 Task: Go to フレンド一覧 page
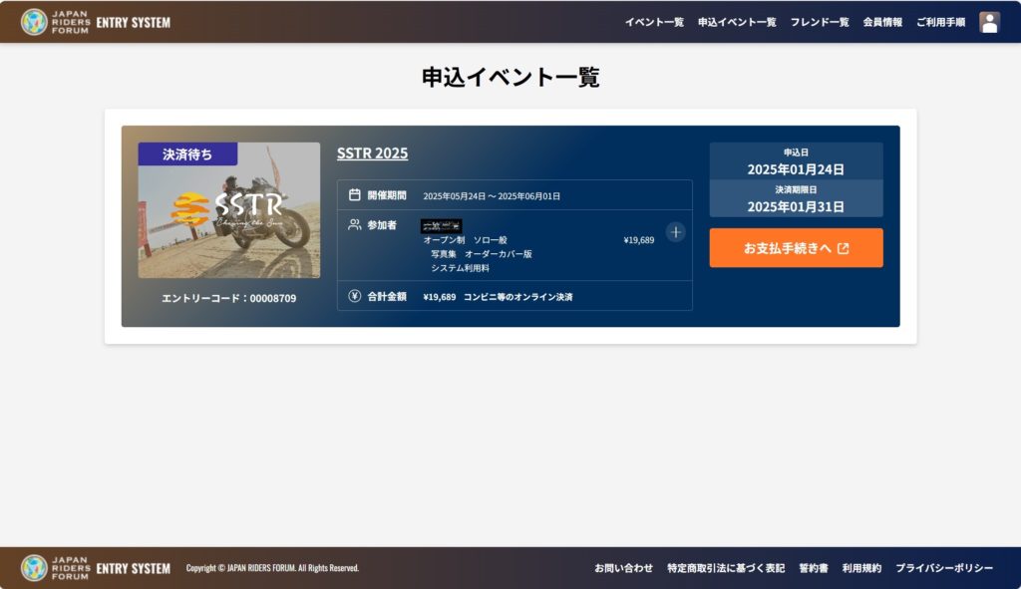pyautogui.click(x=820, y=22)
